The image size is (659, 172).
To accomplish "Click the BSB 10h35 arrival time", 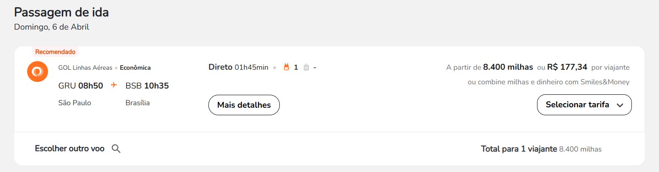I will click(147, 86).
